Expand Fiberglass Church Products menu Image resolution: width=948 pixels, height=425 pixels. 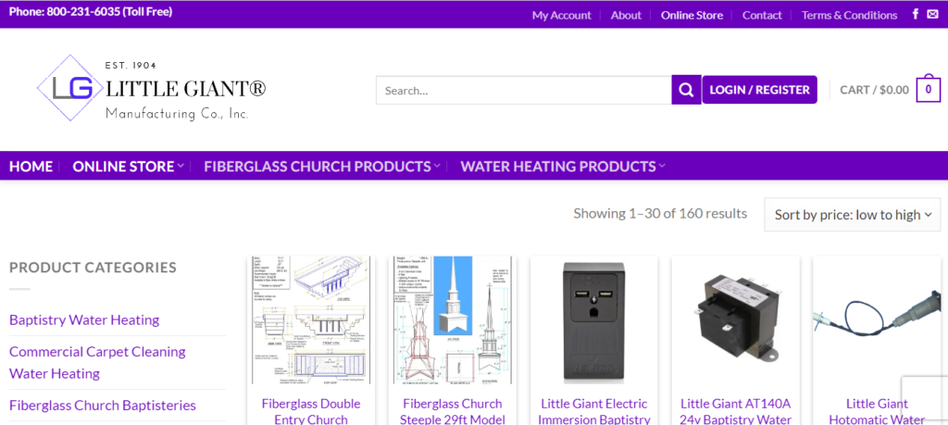pyautogui.click(x=322, y=167)
